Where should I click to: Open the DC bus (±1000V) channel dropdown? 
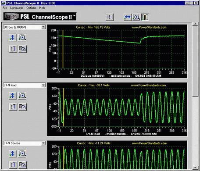(x=43, y=27)
